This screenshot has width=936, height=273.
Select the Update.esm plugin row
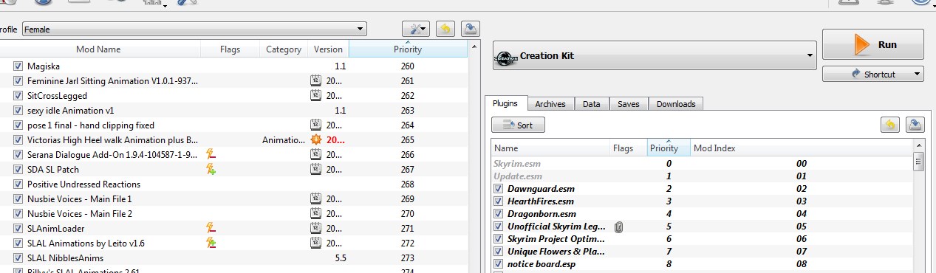[x=703, y=176]
